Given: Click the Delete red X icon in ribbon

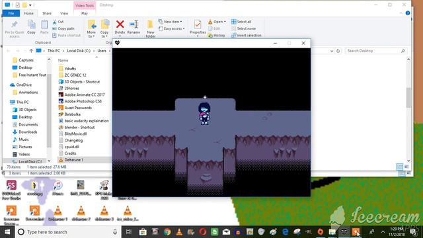Looking at the screenshot, I should tap(120, 24).
